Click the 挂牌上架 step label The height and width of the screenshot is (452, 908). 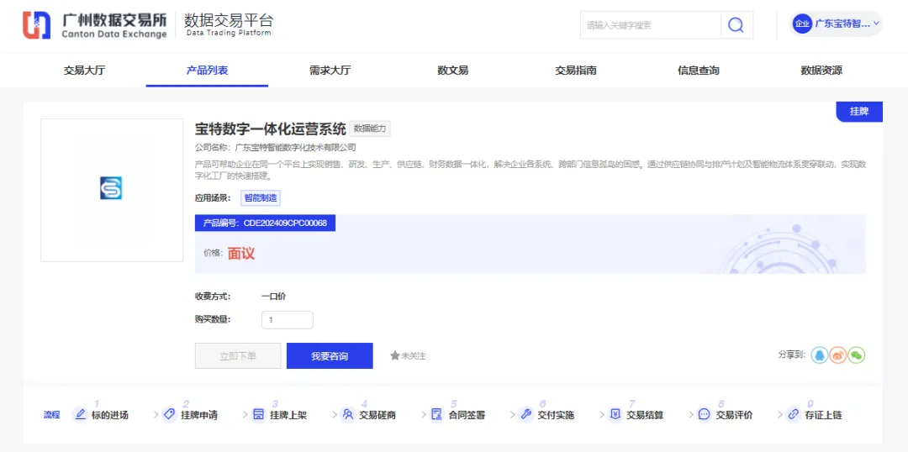288,415
